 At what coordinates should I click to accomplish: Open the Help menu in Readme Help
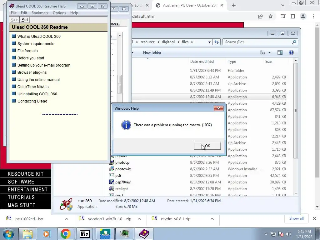coord(74,12)
